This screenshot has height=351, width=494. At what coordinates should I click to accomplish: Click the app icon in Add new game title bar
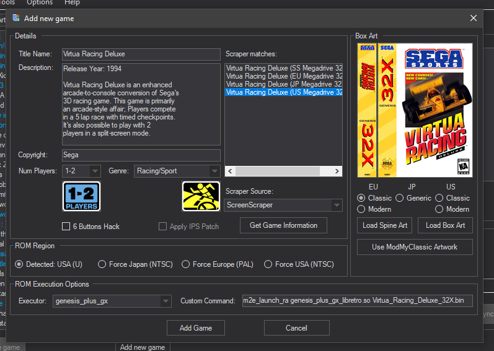(x=16, y=18)
